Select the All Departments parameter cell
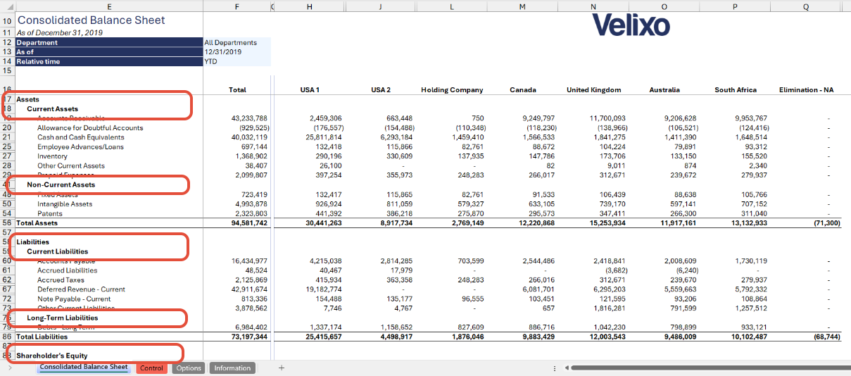This screenshot has height=376, width=851. (x=237, y=42)
